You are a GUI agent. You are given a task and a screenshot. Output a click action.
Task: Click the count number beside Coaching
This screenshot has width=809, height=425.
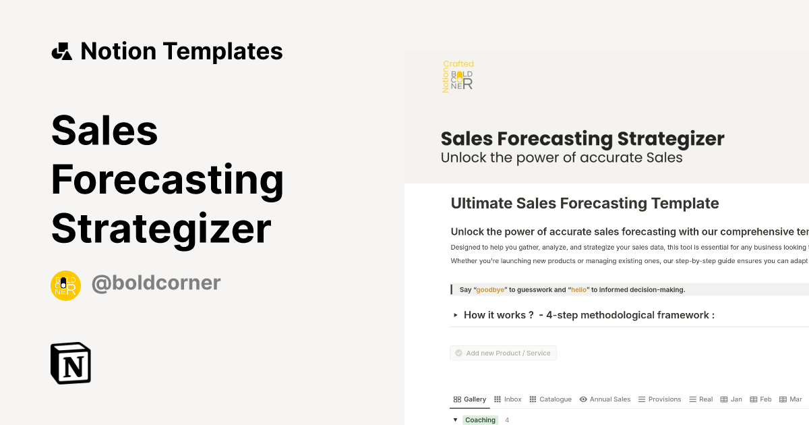tap(506, 419)
